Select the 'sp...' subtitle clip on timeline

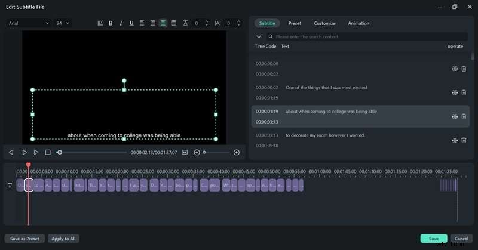250,185
